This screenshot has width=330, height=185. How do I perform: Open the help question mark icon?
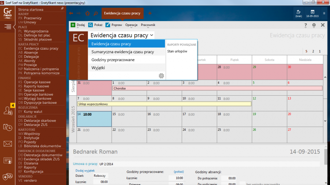pyautogui.click(x=306, y=25)
